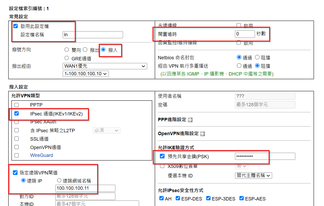Enable the PPTP VPN type checkbox
Image resolution: width=324 pixels, height=206 pixels.
[17, 105]
